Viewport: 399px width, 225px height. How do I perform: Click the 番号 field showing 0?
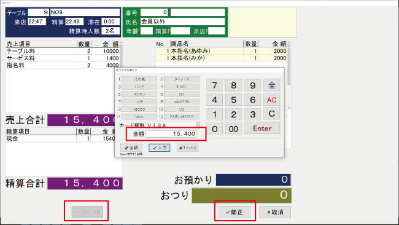pos(154,12)
